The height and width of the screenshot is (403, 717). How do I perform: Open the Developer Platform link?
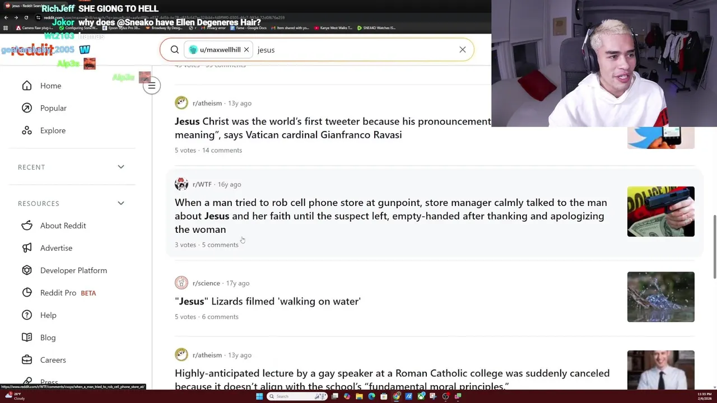tap(73, 270)
